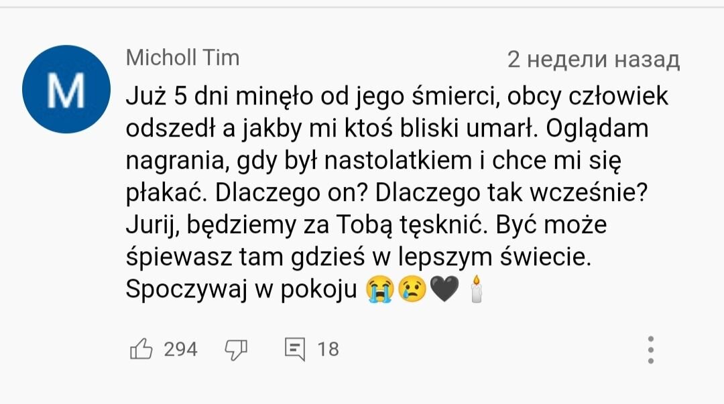Dislike the comment with thumbs-down icon

click(x=236, y=350)
